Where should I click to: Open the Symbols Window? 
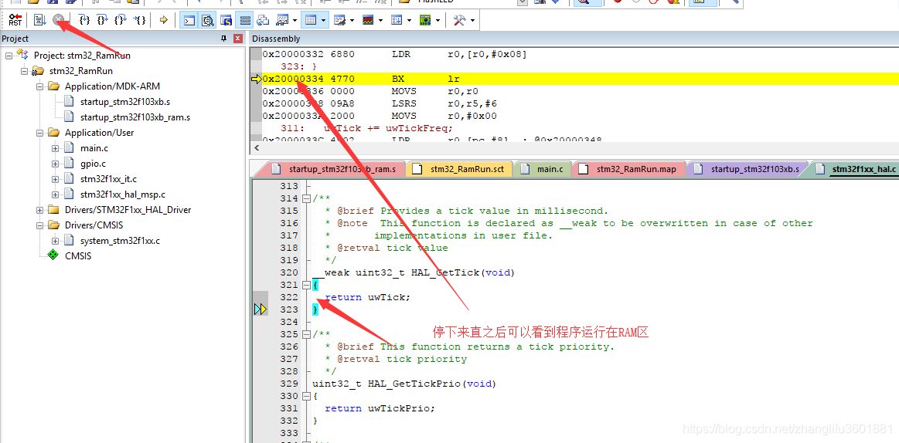226,21
